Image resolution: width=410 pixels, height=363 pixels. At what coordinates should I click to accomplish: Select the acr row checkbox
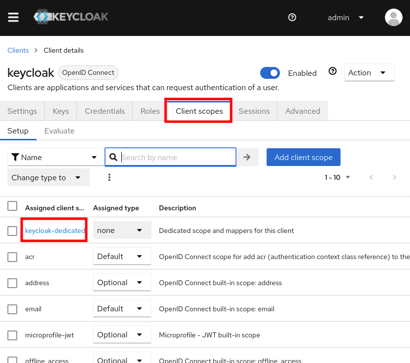click(12, 257)
